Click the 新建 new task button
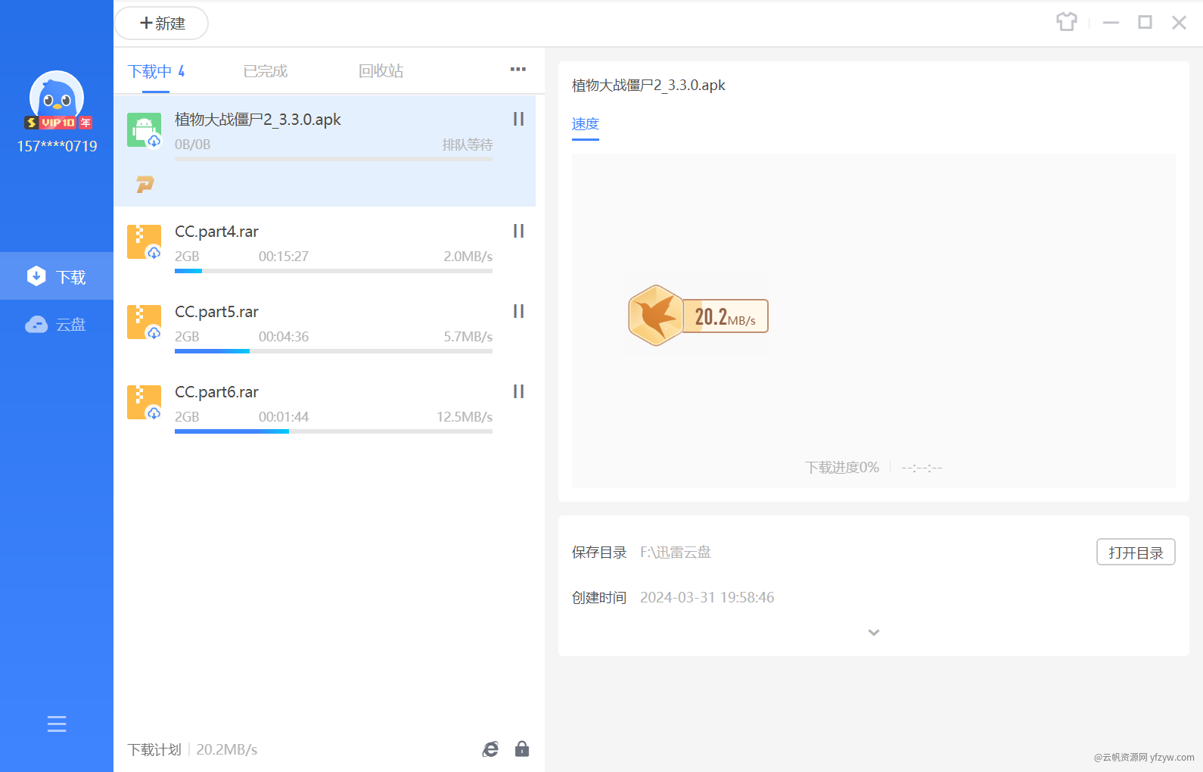 coord(161,23)
